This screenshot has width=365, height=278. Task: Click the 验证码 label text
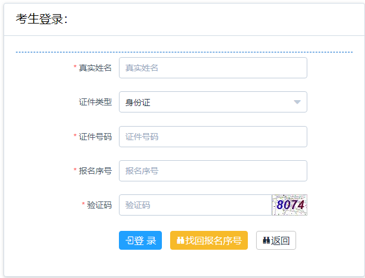tap(99, 205)
